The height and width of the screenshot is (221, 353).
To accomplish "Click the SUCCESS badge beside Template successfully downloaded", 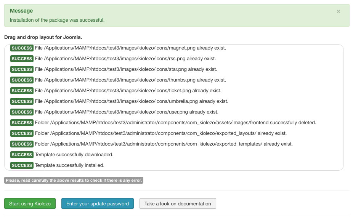I will point(22,155).
